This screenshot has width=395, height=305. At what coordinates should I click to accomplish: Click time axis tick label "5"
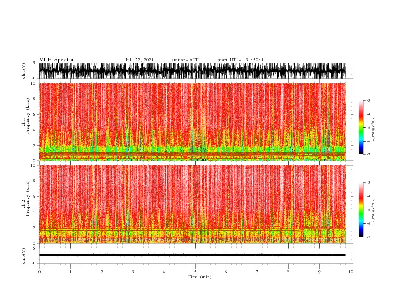click(195, 272)
